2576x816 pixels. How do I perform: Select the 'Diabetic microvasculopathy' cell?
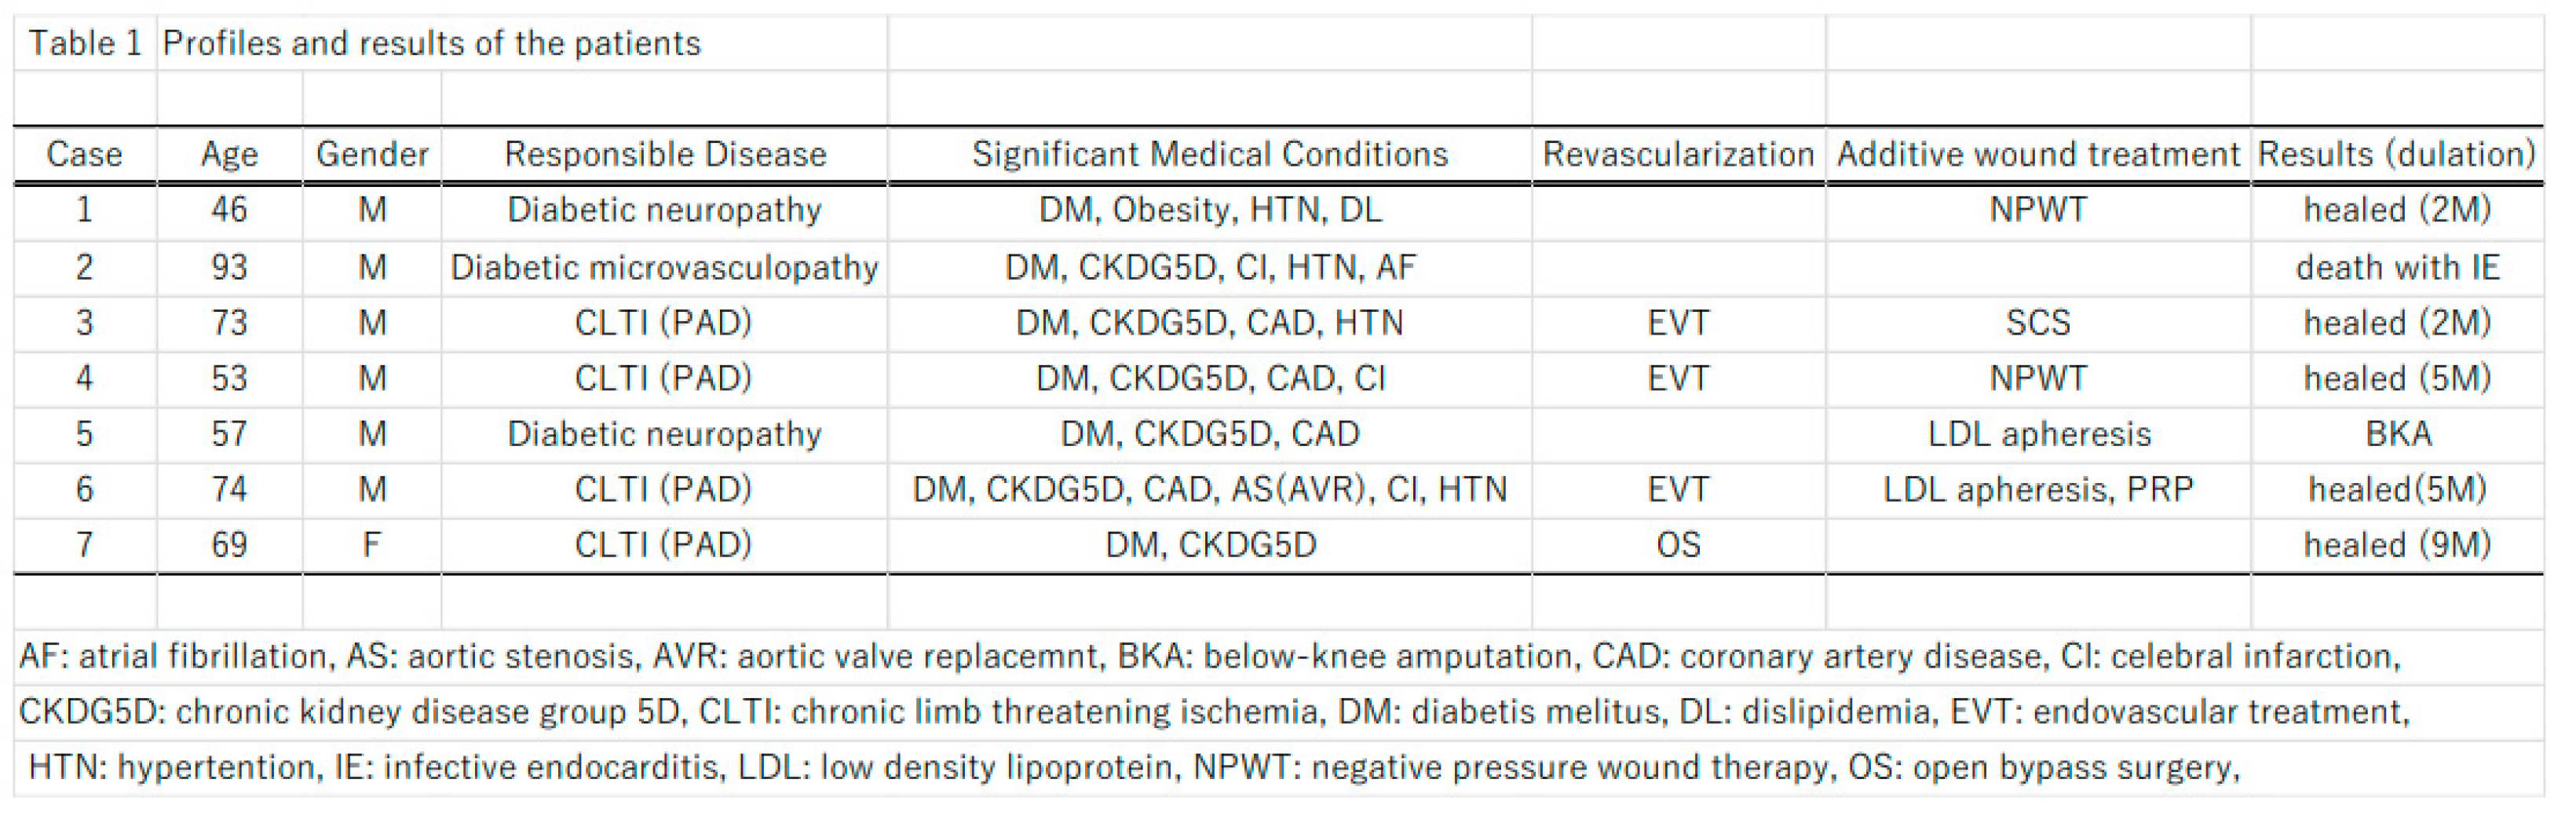point(664,267)
